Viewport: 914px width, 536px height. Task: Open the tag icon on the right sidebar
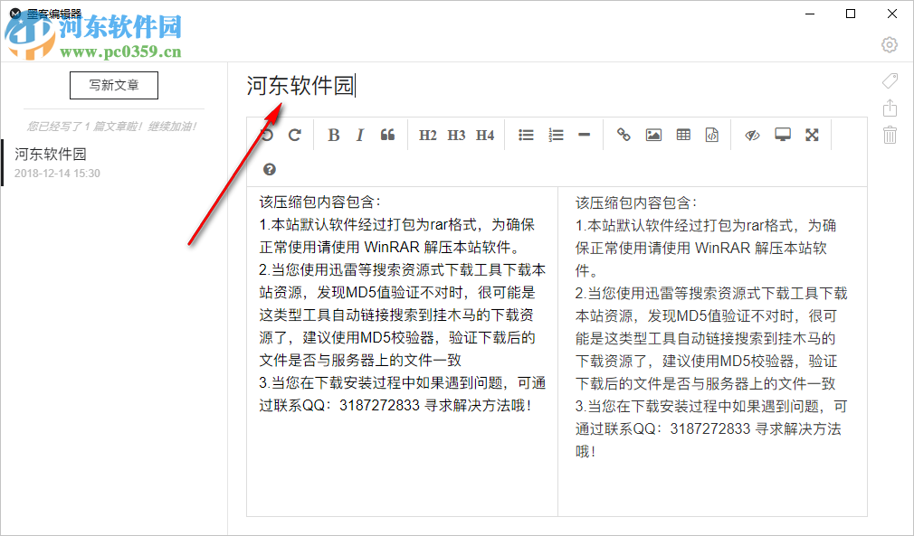(x=890, y=80)
